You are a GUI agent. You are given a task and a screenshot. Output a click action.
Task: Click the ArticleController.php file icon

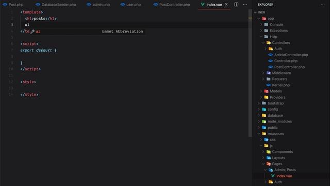coord(271,55)
